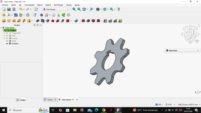The height and width of the screenshot is (113, 201).
Task: Click the What's This help cursor icon
Action: 35,15
